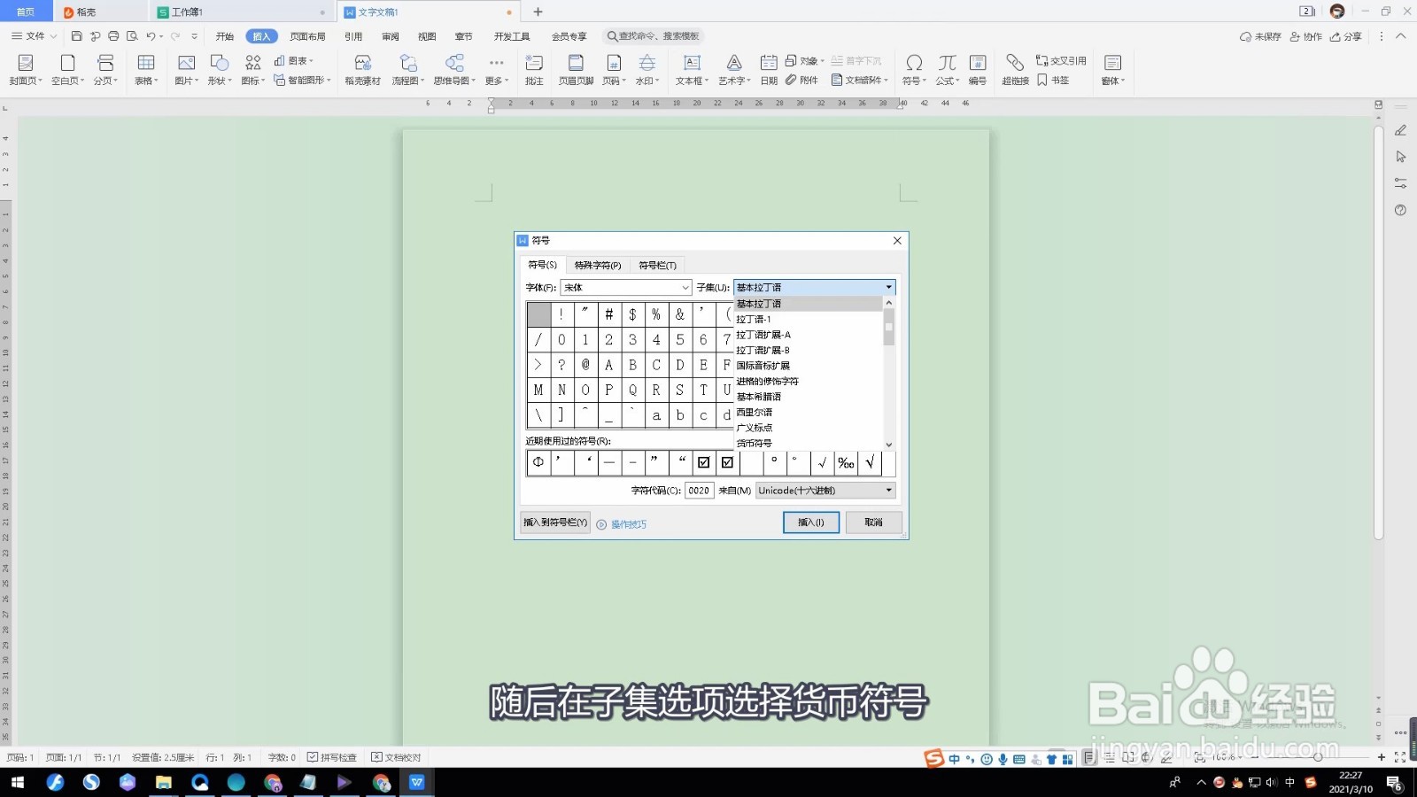Screen dimensions: 1417x797
Task: Select the $ symbol in the grid
Action: pyautogui.click(x=632, y=314)
